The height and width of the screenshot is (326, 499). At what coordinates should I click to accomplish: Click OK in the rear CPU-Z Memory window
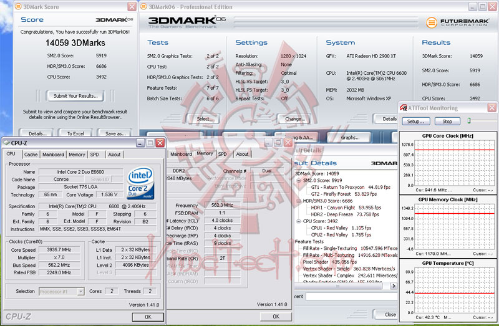[x=276, y=317]
